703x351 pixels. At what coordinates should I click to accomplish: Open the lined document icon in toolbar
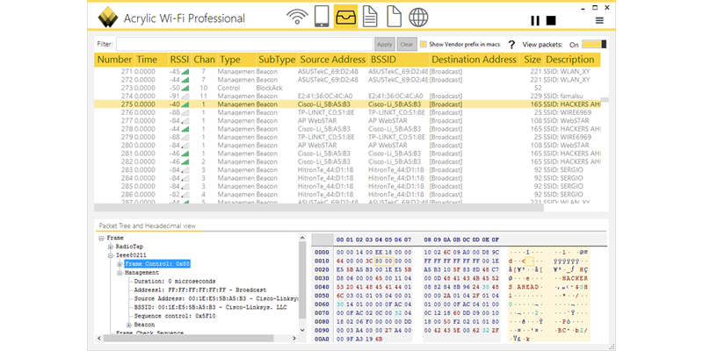(x=370, y=18)
